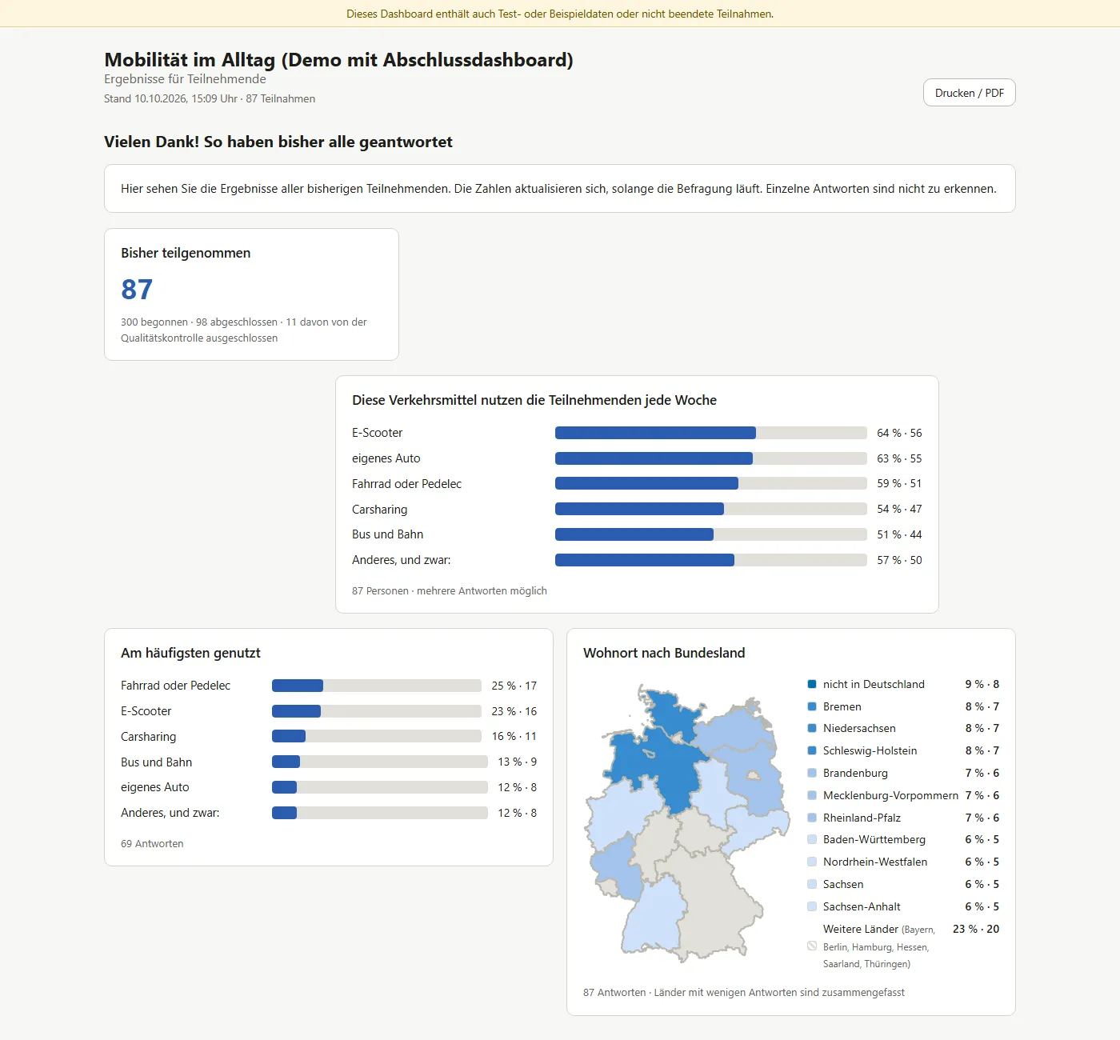Click the 'Bus und Bahn' bar in weekly usage chart
Screen dimensions: 1120x1040
[711, 534]
